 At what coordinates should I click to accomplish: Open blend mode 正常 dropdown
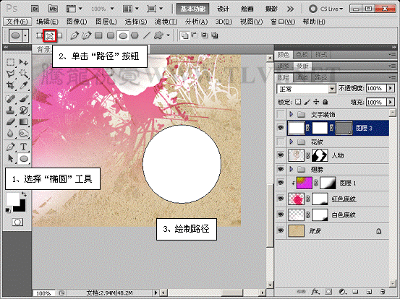[306, 89]
